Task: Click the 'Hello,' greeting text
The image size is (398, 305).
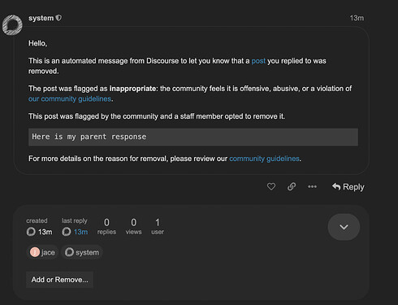Action: (38, 43)
